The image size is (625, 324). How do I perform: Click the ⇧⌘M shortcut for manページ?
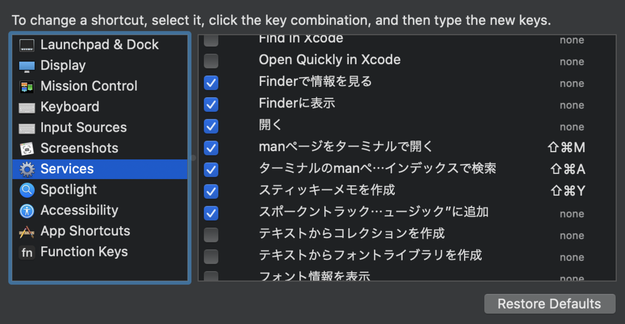pos(567,148)
